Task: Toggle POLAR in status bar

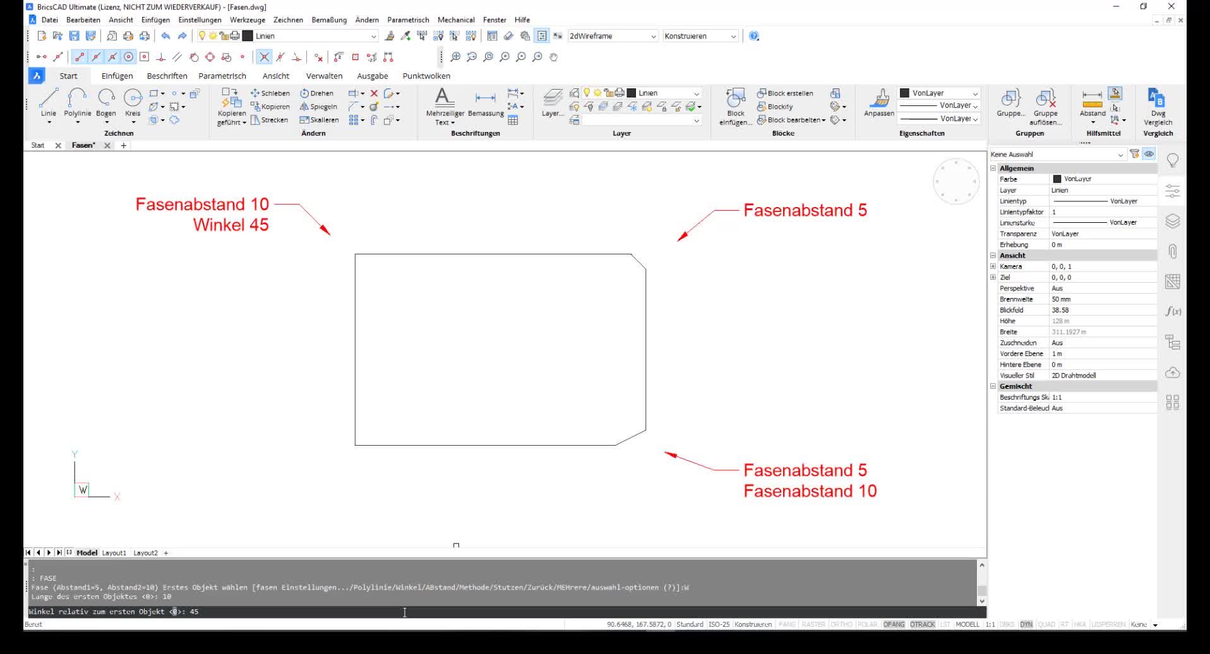Action: (868, 624)
